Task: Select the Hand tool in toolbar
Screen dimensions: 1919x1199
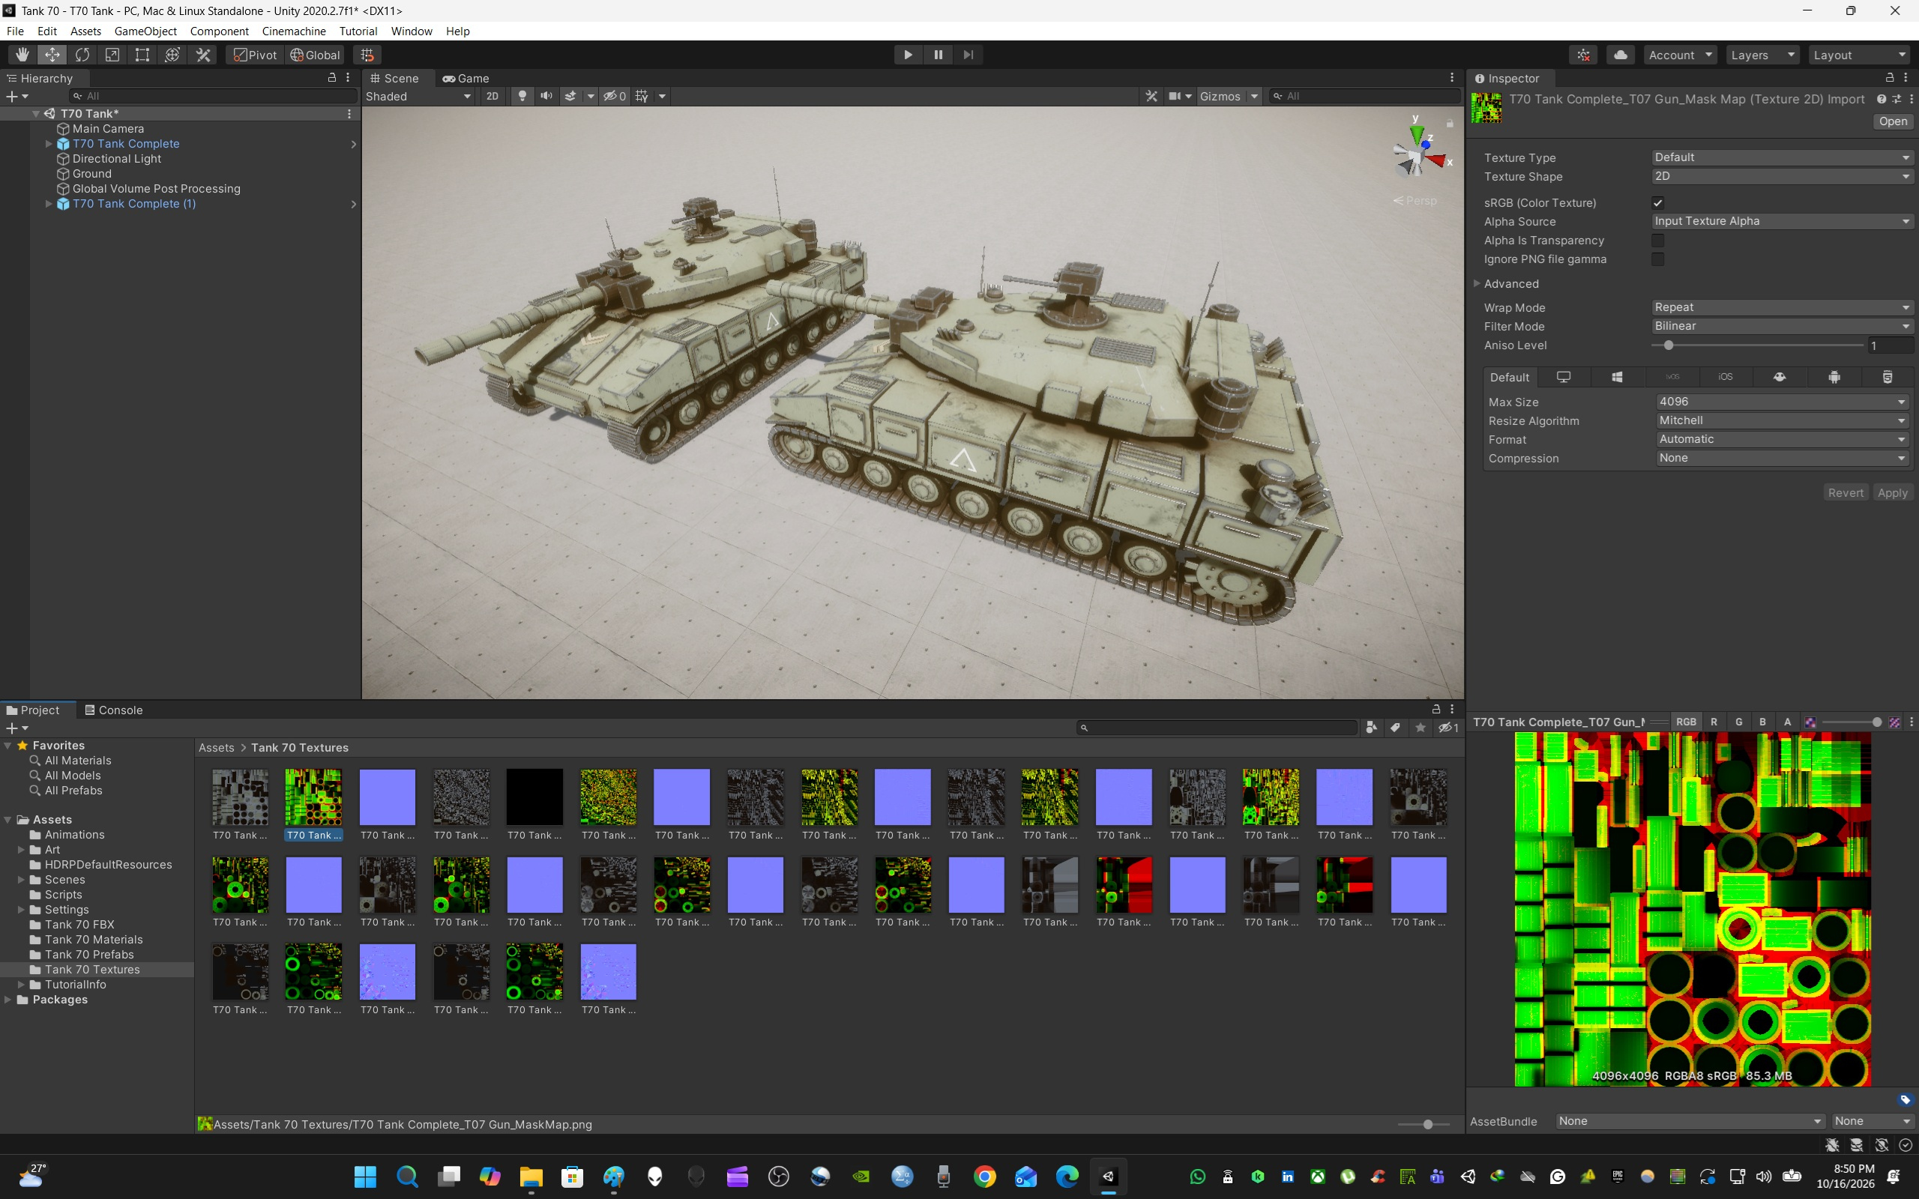Action: (x=22, y=55)
